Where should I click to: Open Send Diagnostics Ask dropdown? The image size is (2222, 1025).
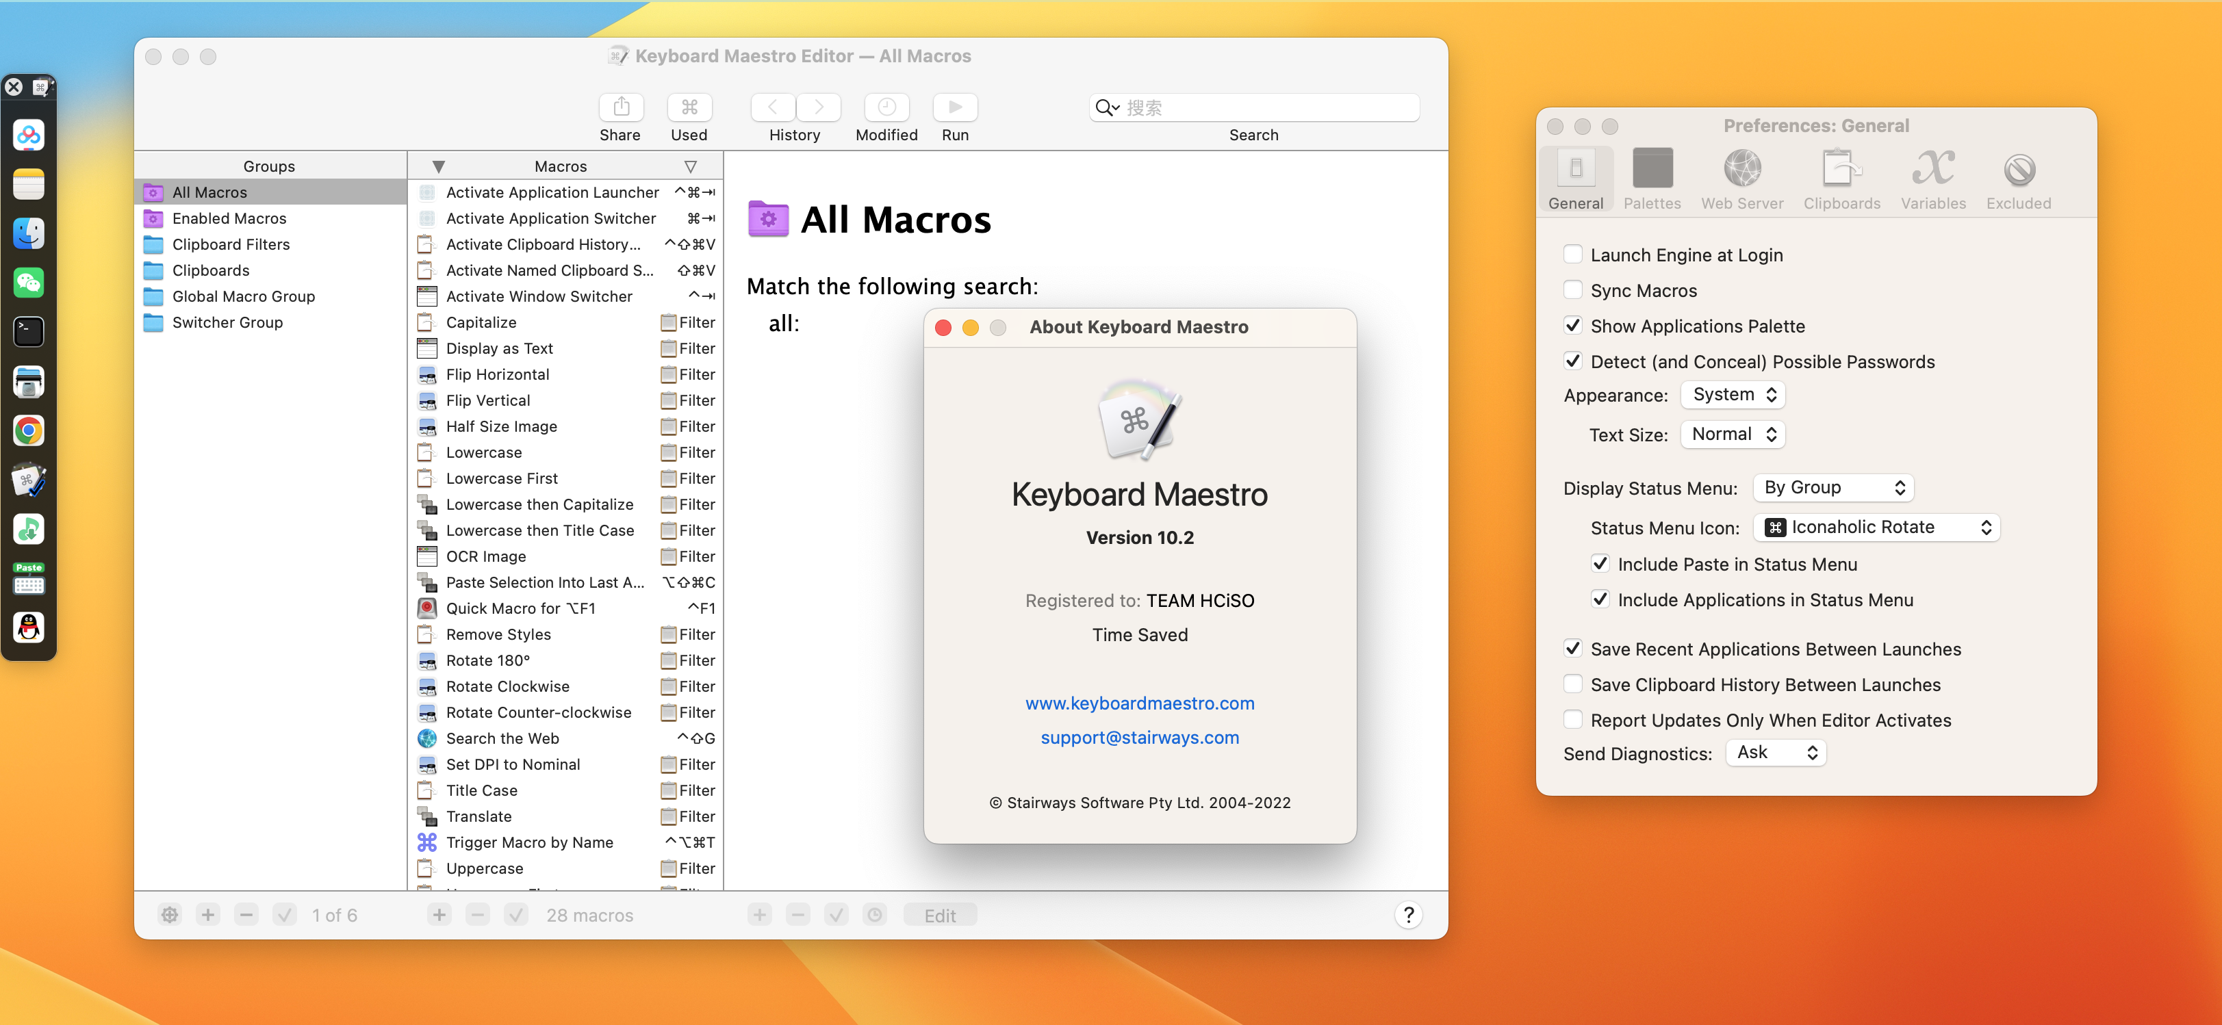coord(1776,753)
